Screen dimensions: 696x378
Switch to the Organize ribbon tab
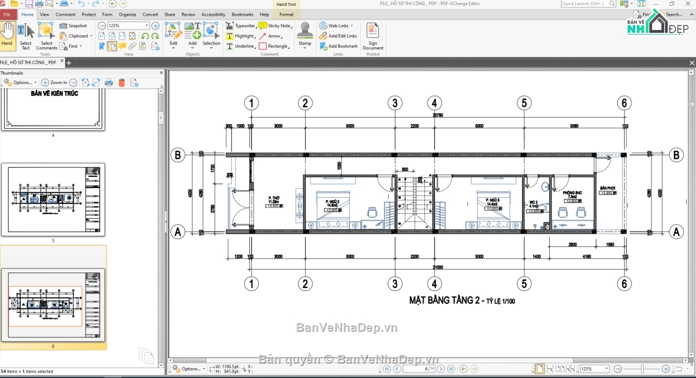[127, 14]
